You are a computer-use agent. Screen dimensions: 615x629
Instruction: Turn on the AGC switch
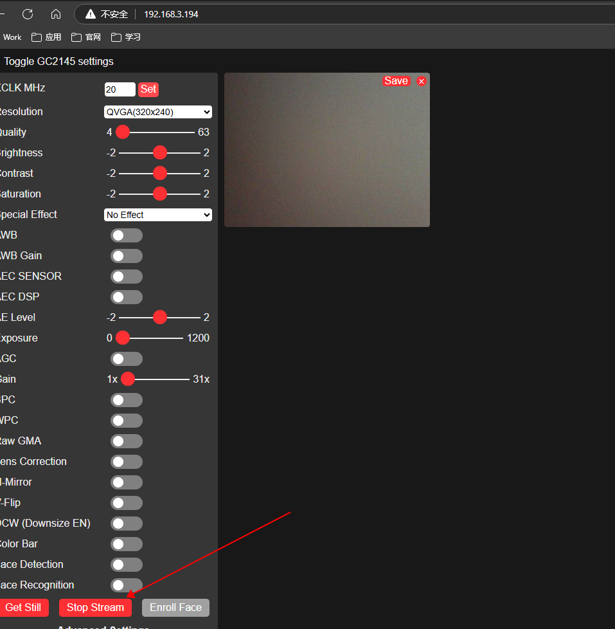127,359
